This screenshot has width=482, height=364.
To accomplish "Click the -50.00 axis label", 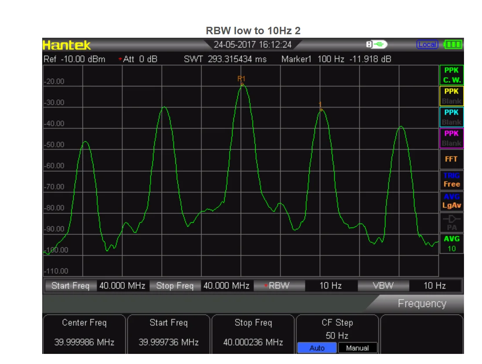I will pos(54,145).
